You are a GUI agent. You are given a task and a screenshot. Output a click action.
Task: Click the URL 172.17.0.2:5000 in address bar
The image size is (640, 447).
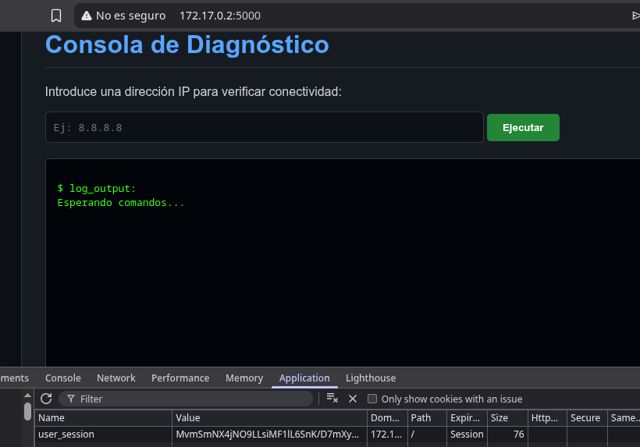coord(220,16)
